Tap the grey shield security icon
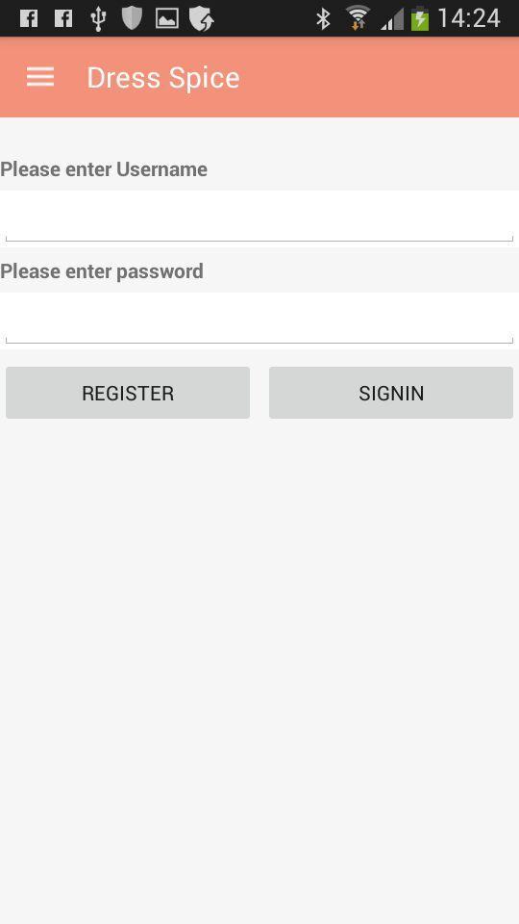The width and height of the screenshot is (519, 924). point(132,18)
